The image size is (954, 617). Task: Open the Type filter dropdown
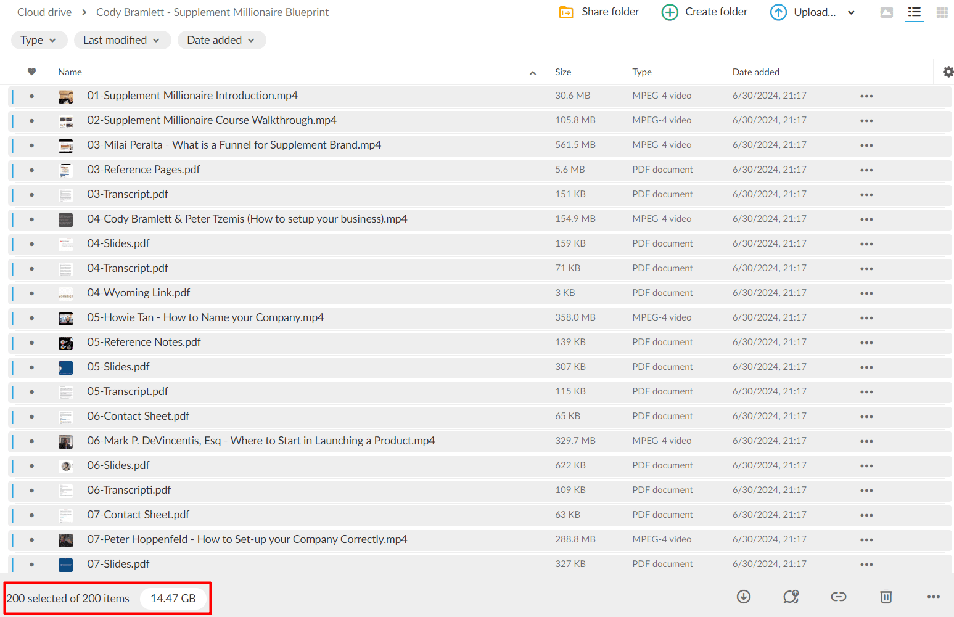pyautogui.click(x=38, y=40)
